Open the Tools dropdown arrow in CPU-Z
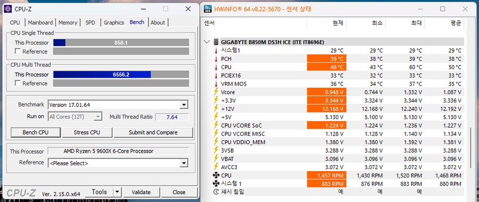479x202 pixels. pyautogui.click(x=117, y=192)
